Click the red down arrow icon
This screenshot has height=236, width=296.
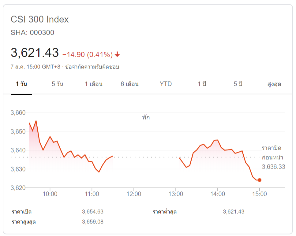tap(117, 55)
